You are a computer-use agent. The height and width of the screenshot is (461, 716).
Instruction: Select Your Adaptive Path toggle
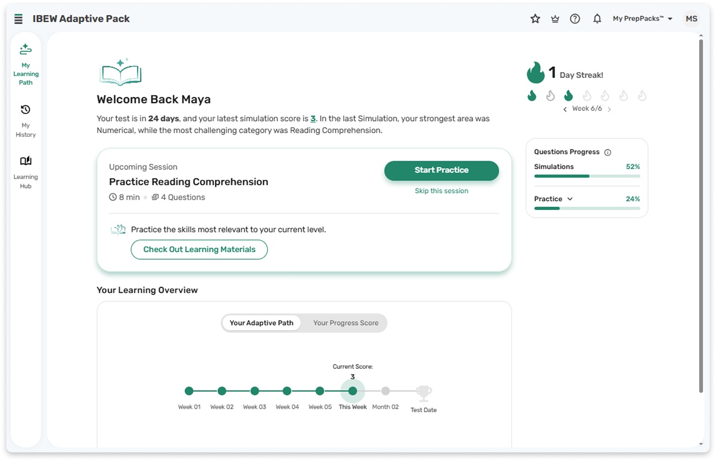(262, 323)
